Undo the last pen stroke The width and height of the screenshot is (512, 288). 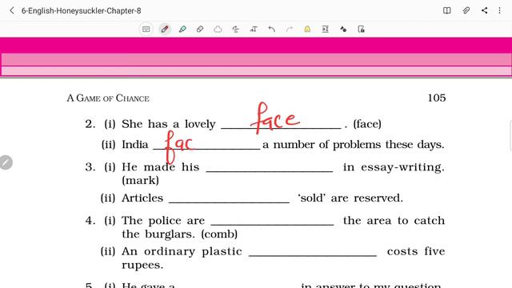click(x=272, y=30)
